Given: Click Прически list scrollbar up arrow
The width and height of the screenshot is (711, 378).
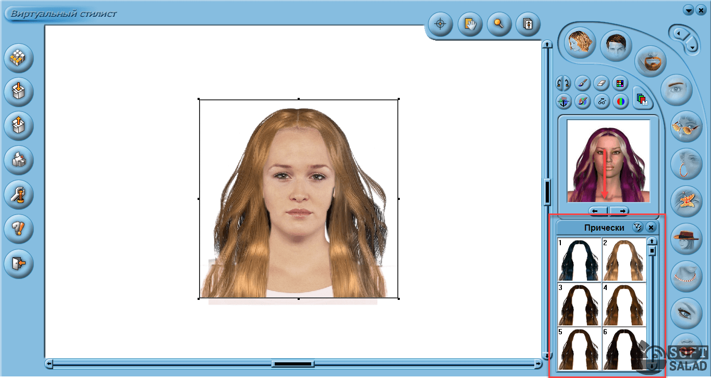Looking at the screenshot, I should 652,242.
